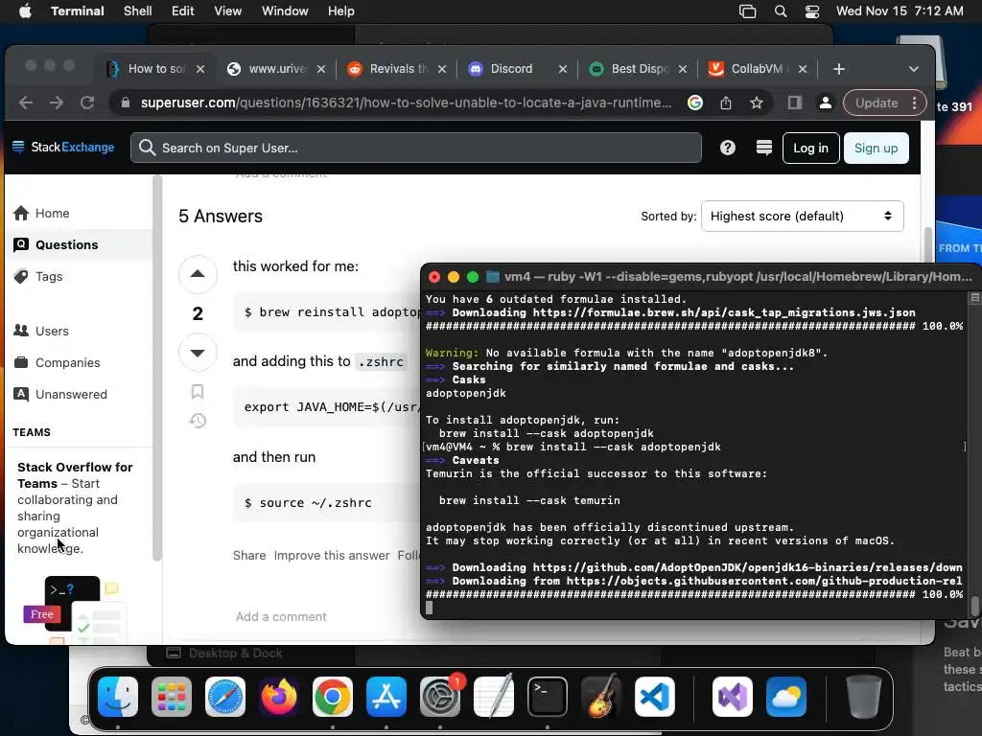Click Add a comment link
982x736 pixels.
(281, 616)
